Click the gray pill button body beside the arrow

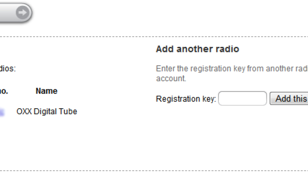pyautogui.click(x=8, y=12)
